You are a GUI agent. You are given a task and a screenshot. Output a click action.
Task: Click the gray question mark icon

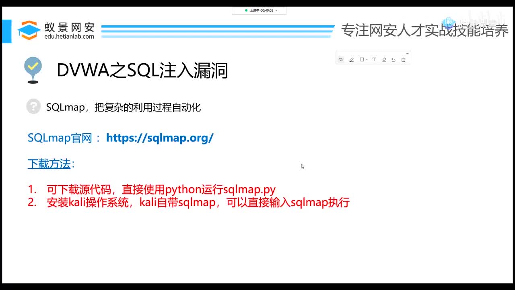point(33,107)
